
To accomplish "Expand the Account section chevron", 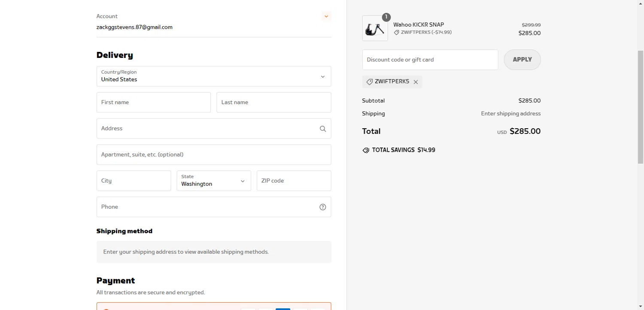I will click(x=326, y=16).
